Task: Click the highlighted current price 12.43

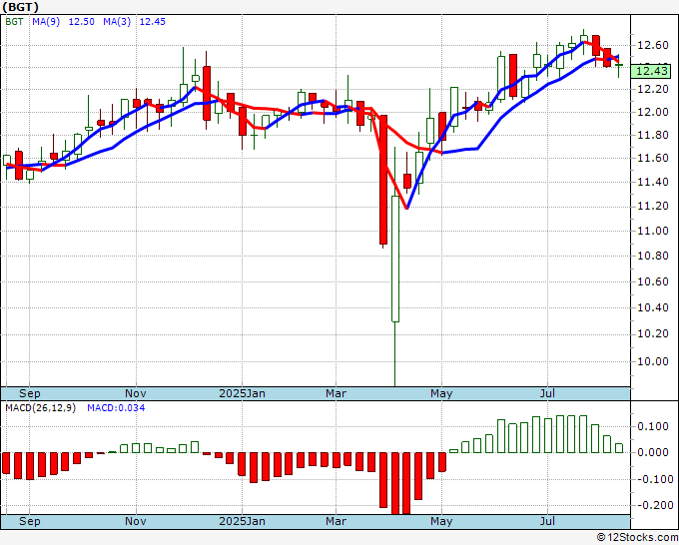Action: point(651,71)
